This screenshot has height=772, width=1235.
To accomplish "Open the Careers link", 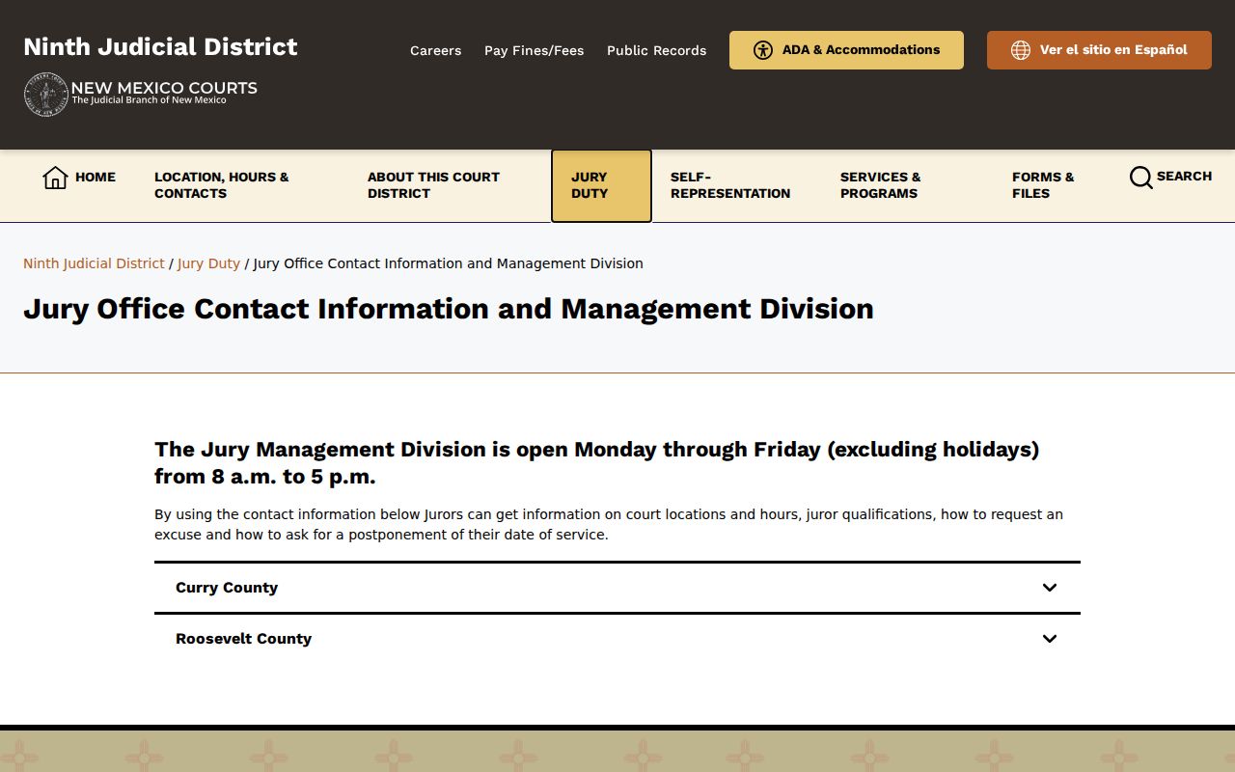I will [x=435, y=50].
